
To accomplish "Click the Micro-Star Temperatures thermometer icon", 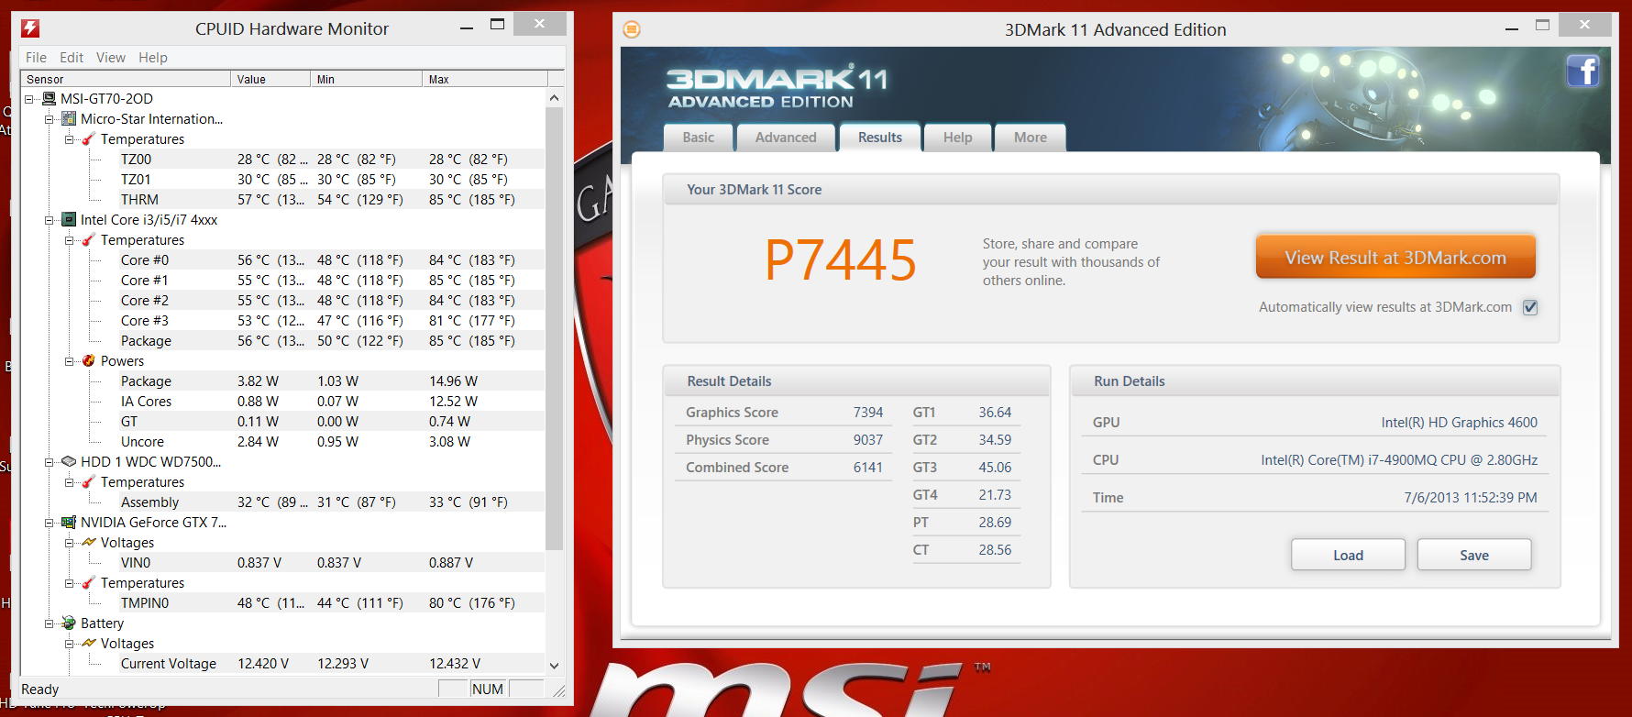I will (x=89, y=138).
